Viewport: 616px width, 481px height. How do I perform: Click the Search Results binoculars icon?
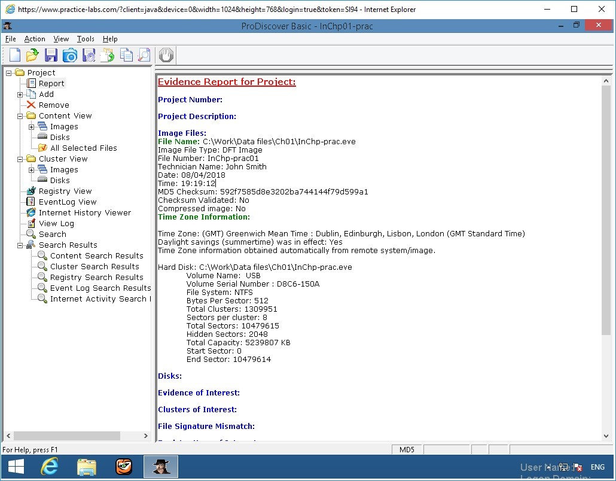[x=31, y=245]
